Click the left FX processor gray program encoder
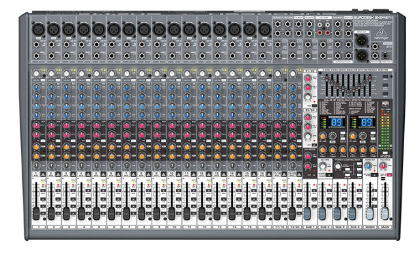The width and height of the screenshot is (418, 253). pos(333,136)
